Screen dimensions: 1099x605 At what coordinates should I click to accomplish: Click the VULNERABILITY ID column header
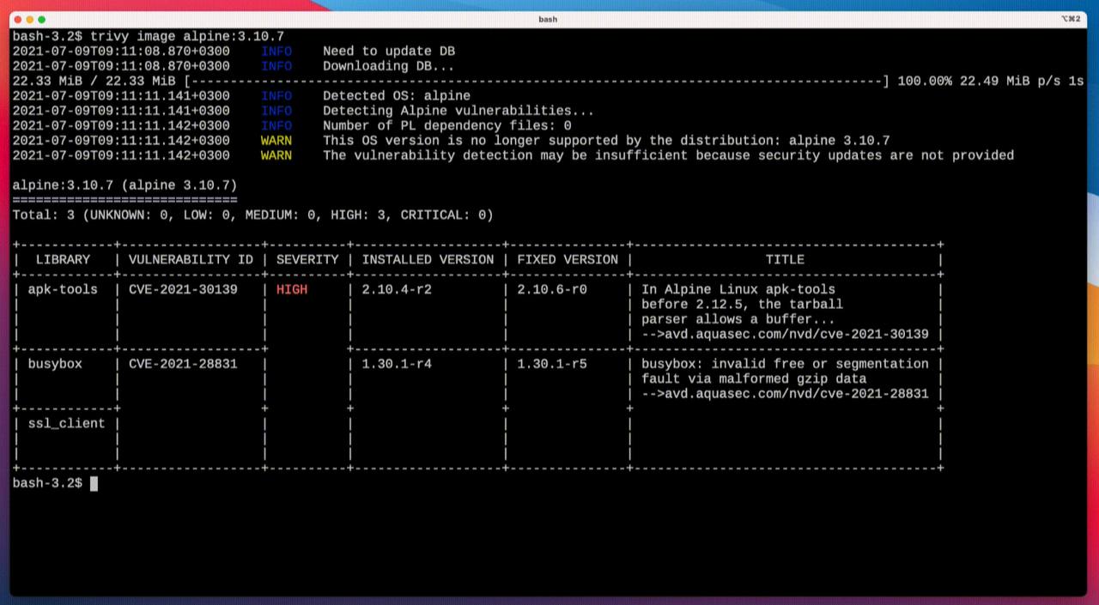191,259
